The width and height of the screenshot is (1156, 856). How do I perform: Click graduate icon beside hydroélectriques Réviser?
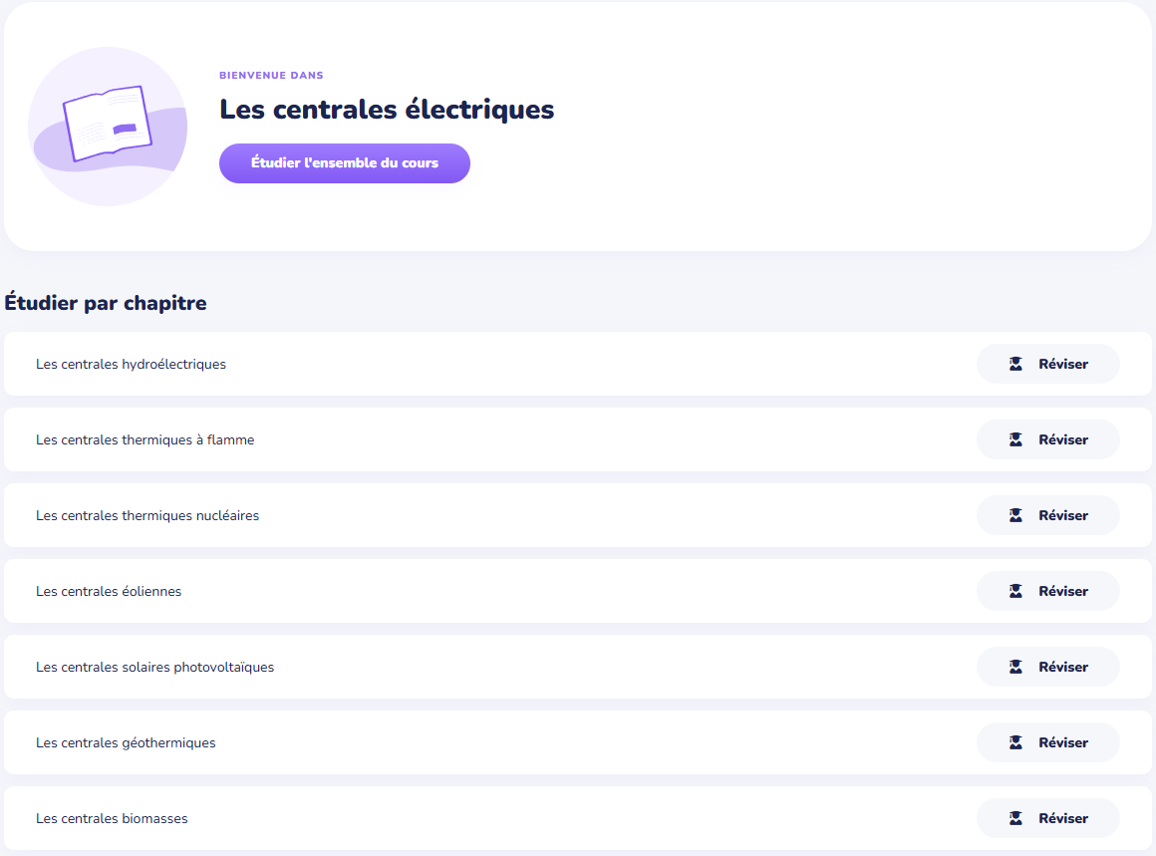(x=1015, y=364)
